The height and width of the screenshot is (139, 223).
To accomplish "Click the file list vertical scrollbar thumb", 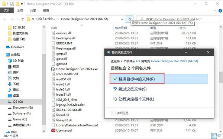I will point(221,77).
